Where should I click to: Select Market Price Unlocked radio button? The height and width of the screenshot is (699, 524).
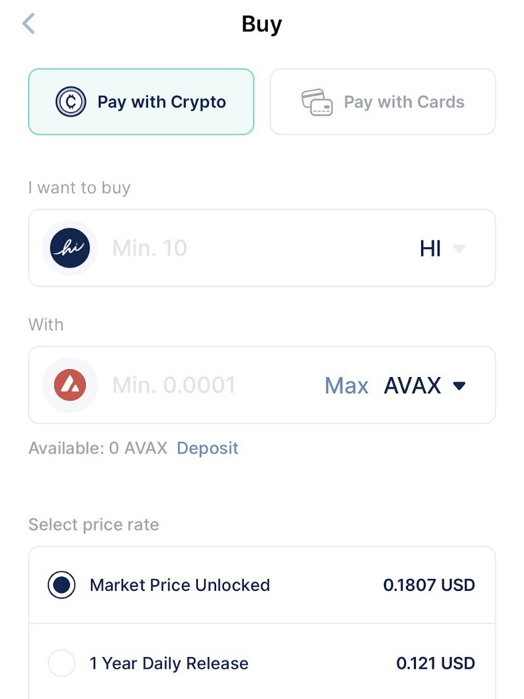point(62,585)
